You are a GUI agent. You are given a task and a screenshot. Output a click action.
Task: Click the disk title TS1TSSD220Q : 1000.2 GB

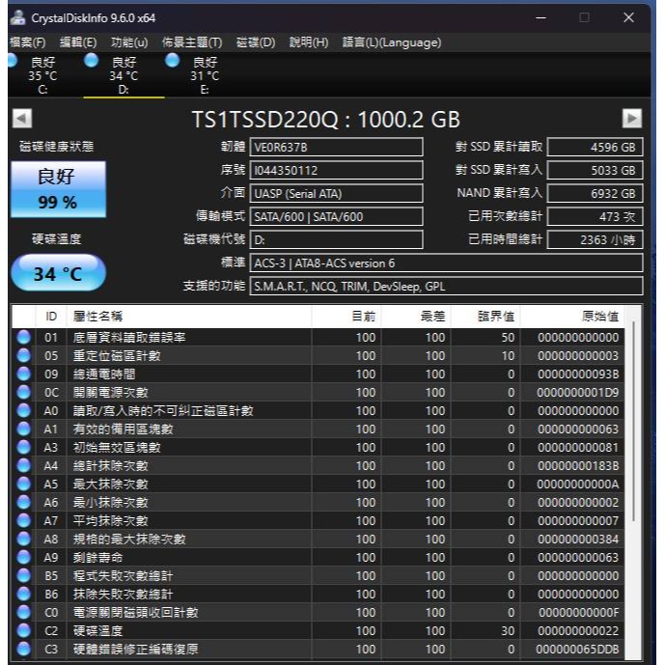[325, 119]
